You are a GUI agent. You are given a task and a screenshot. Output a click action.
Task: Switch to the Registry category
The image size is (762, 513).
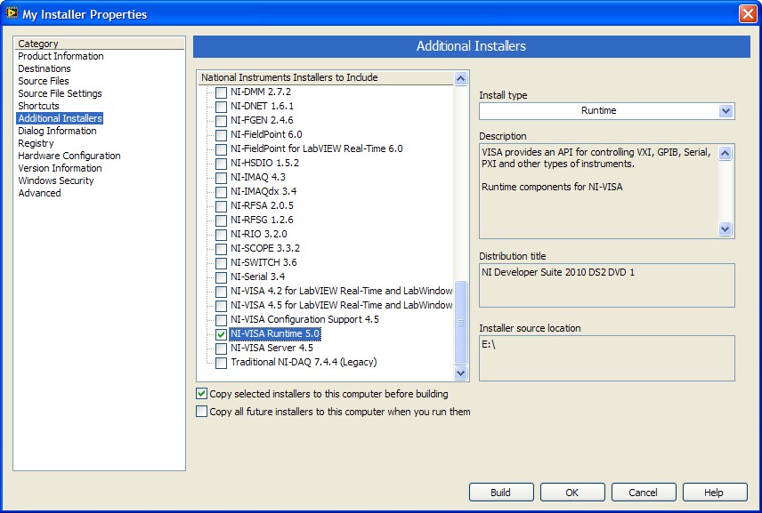tap(36, 143)
